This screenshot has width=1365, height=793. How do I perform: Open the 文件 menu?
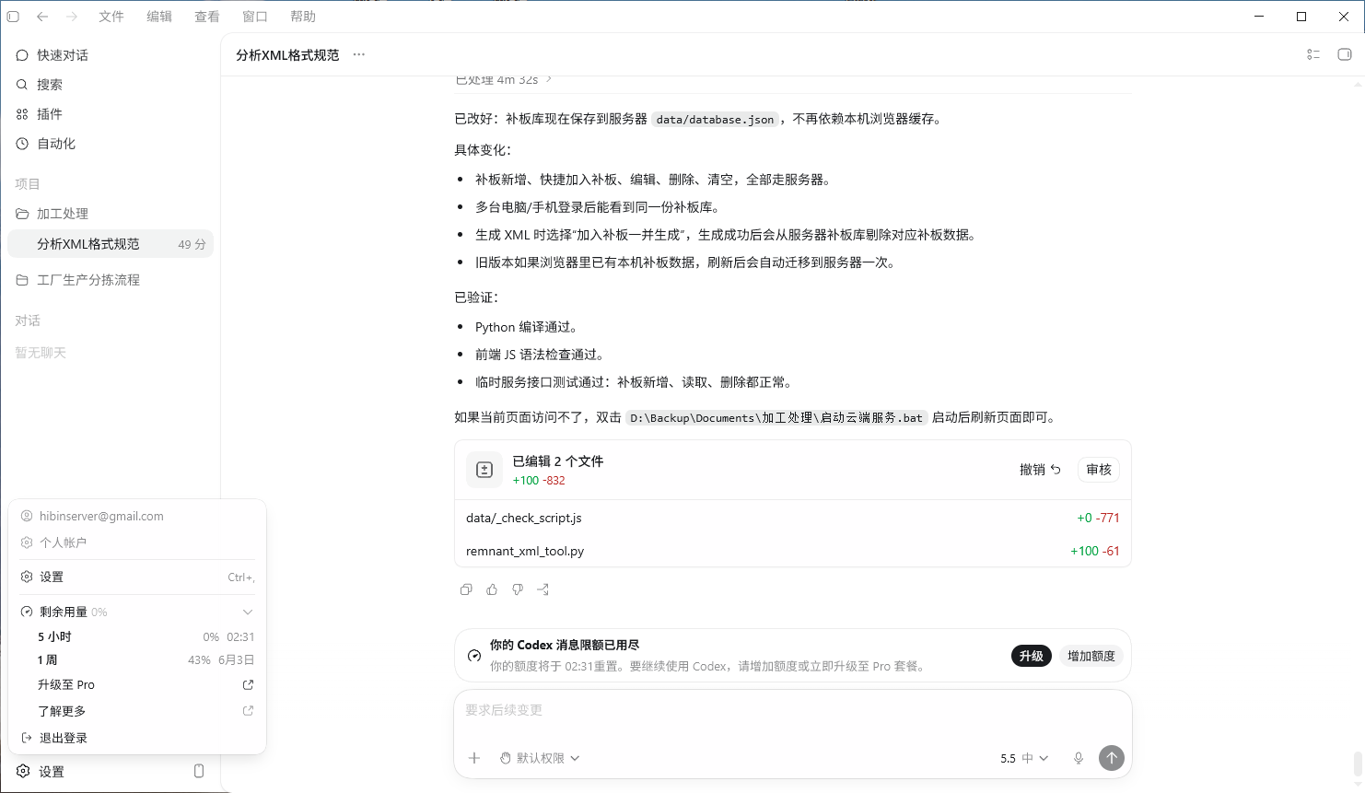click(x=111, y=17)
